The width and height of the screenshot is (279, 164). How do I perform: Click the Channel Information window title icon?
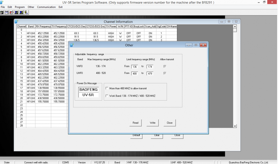[16, 22]
